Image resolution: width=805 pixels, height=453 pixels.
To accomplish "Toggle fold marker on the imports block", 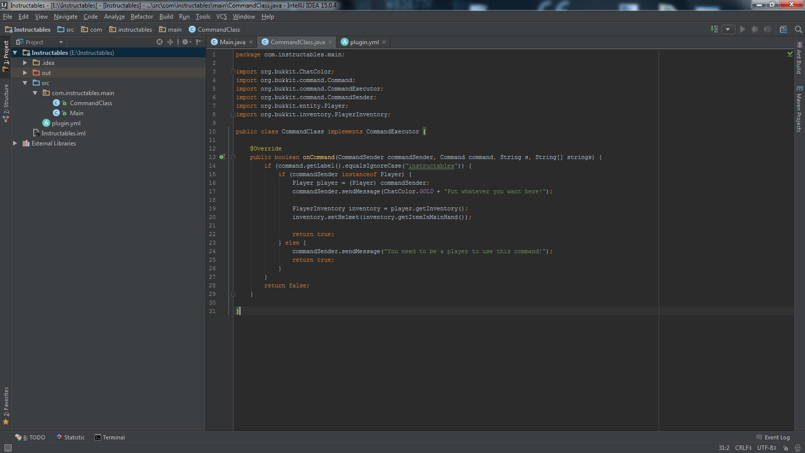I will [x=233, y=71].
